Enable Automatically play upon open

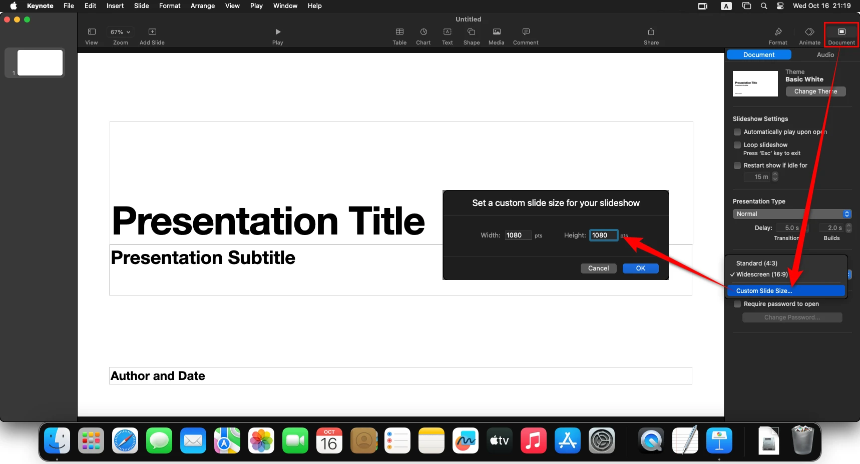(737, 132)
